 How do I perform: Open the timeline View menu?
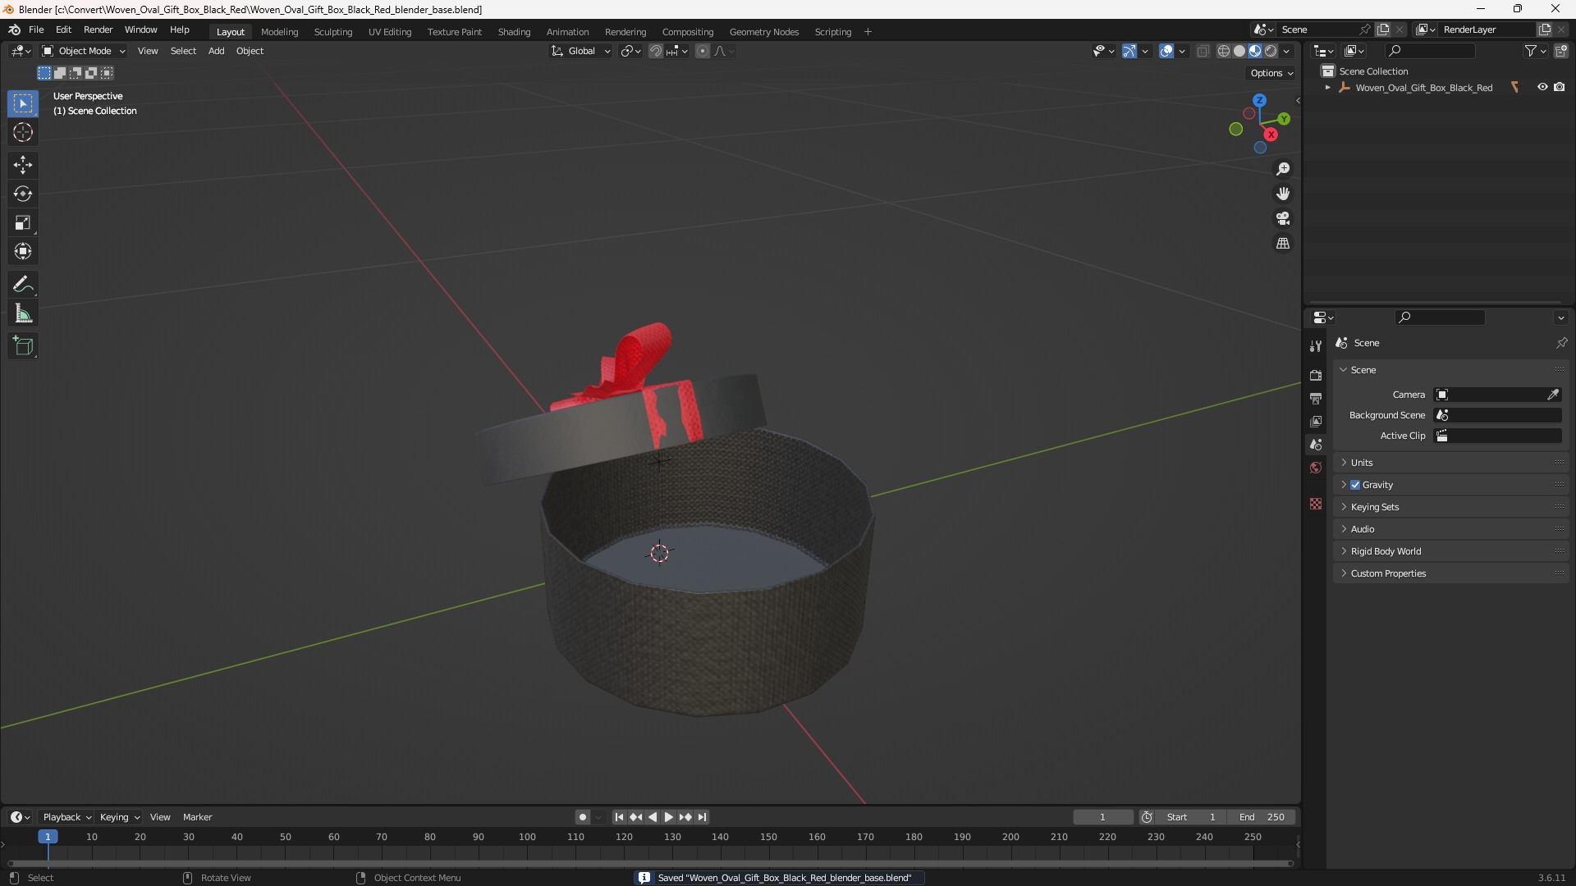tap(160, 817)
